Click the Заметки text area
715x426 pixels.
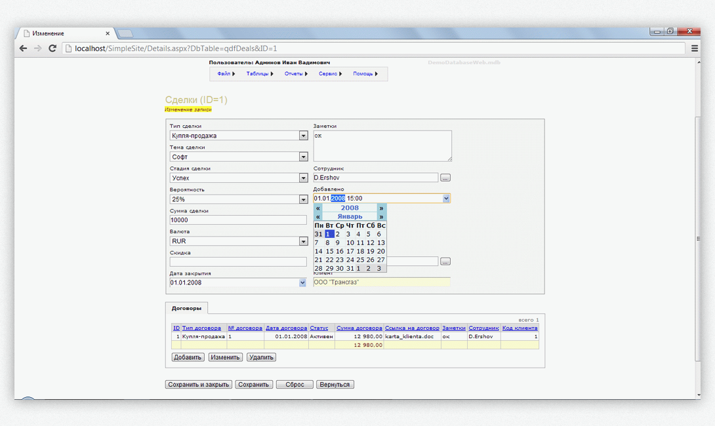[x=382, y=146]
